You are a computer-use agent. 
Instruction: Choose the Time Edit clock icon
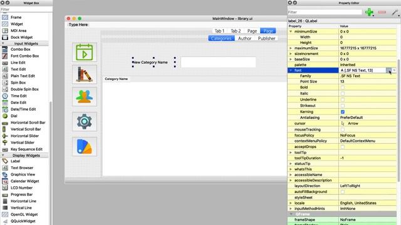(x=5, y=96)
